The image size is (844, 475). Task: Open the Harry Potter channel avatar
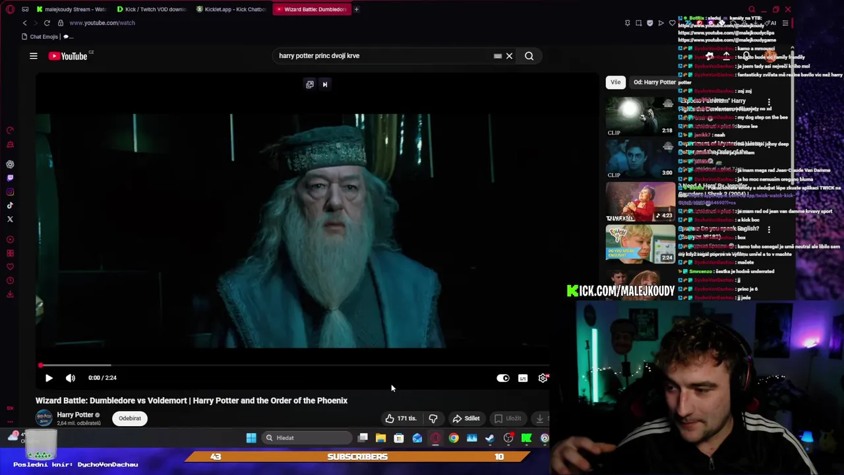pos(44,418)
